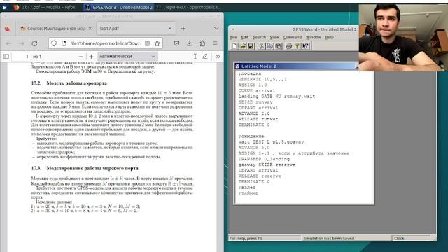This screenshot has height=252, width=448.
Task: Open the GPSS World window system menu arrow
Action: coord(233,29)
